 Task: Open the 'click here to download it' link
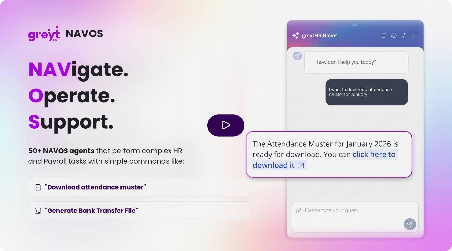[324, 160]
